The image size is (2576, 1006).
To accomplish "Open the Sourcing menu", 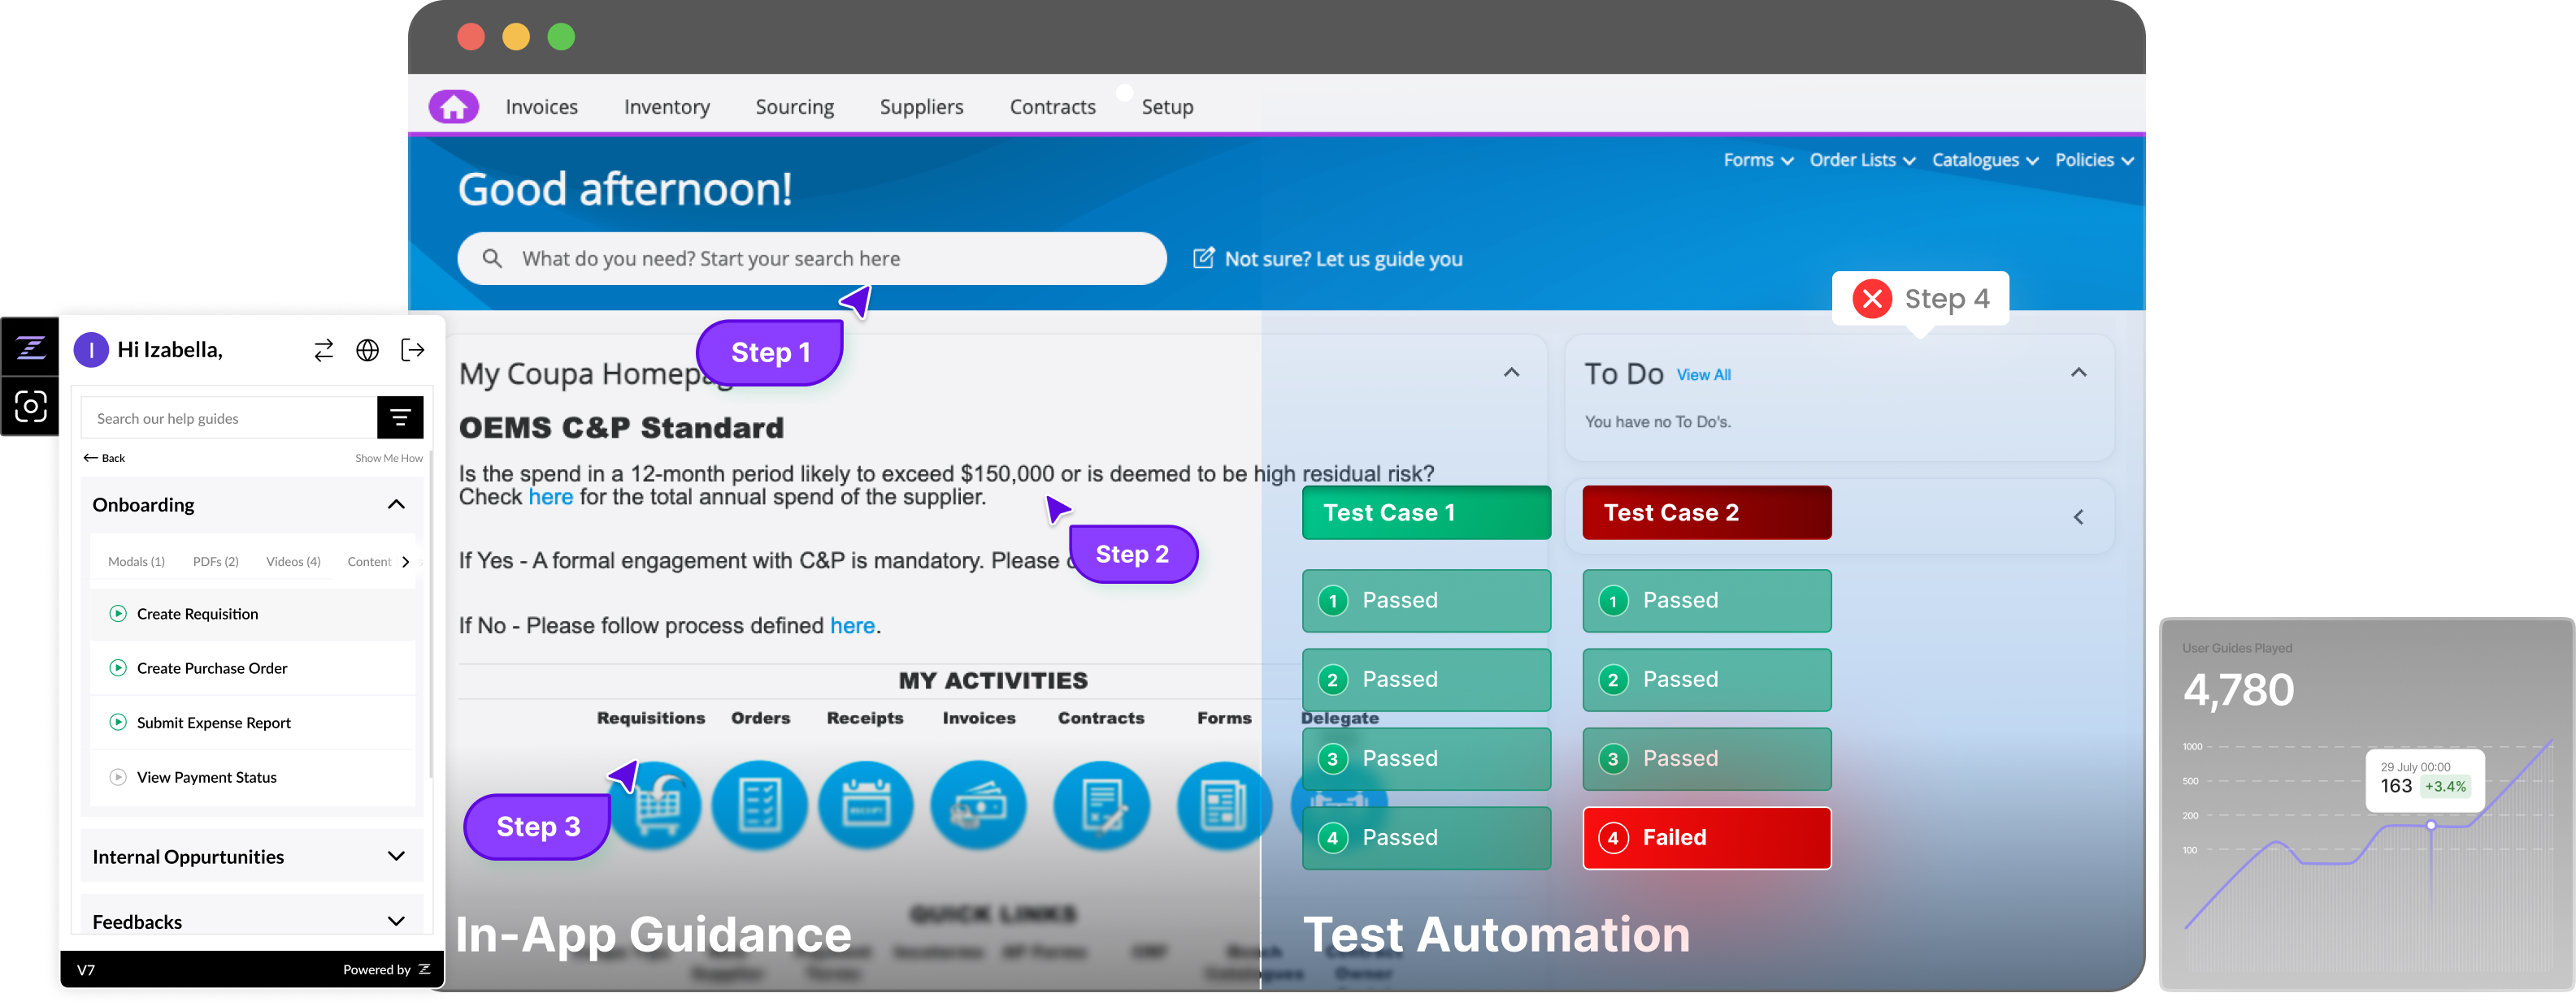I will point(794,107).
